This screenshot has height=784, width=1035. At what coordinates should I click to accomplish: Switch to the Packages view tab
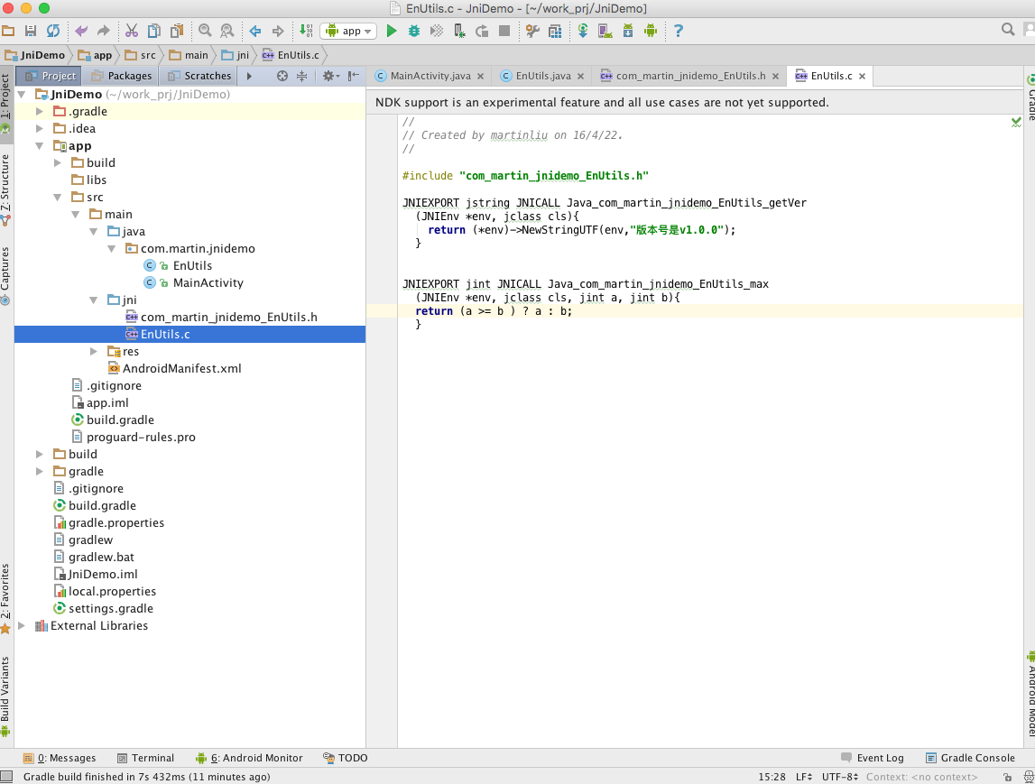[122, 76]
